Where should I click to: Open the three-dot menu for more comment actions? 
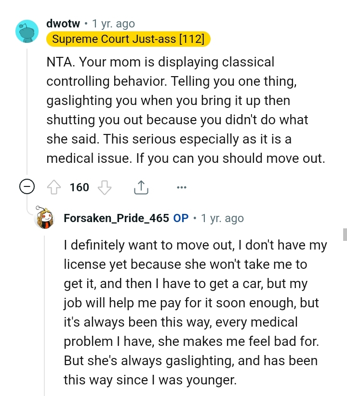click(x=182, y=187)
